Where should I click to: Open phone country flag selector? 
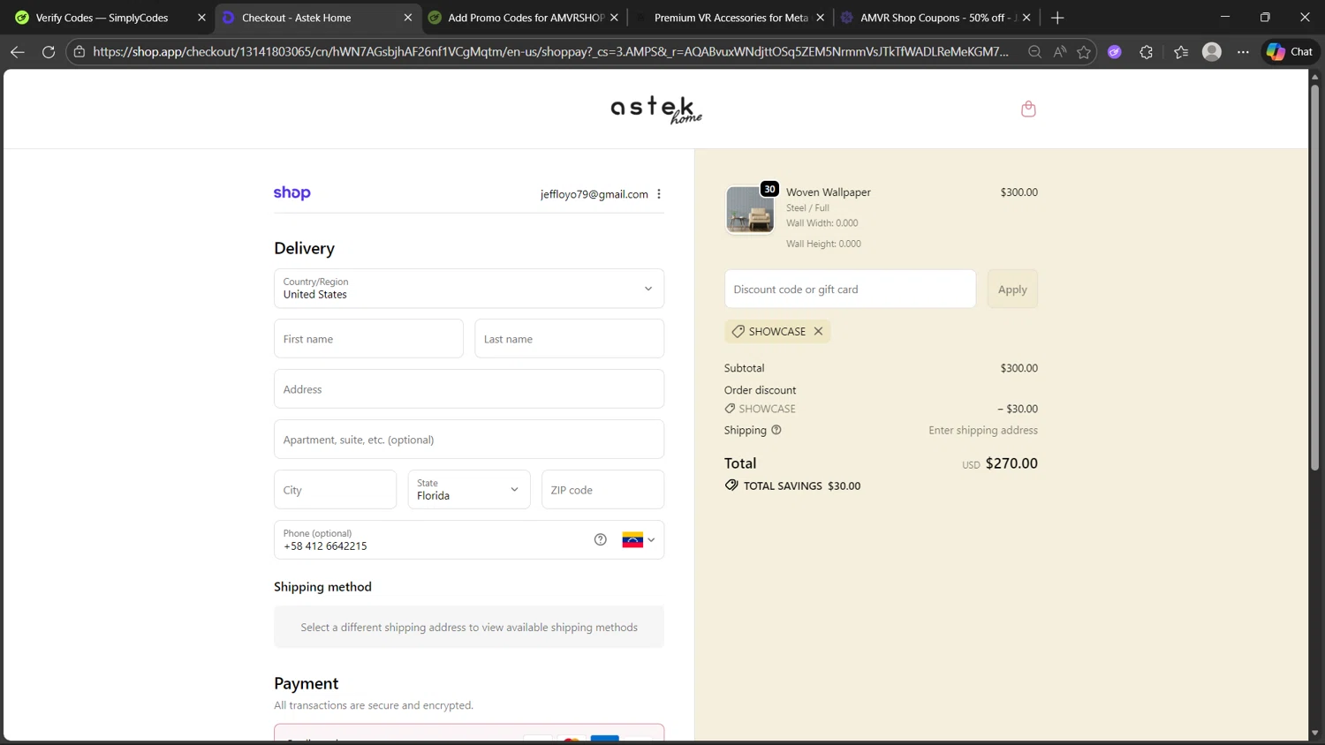(x=639, y=540)
